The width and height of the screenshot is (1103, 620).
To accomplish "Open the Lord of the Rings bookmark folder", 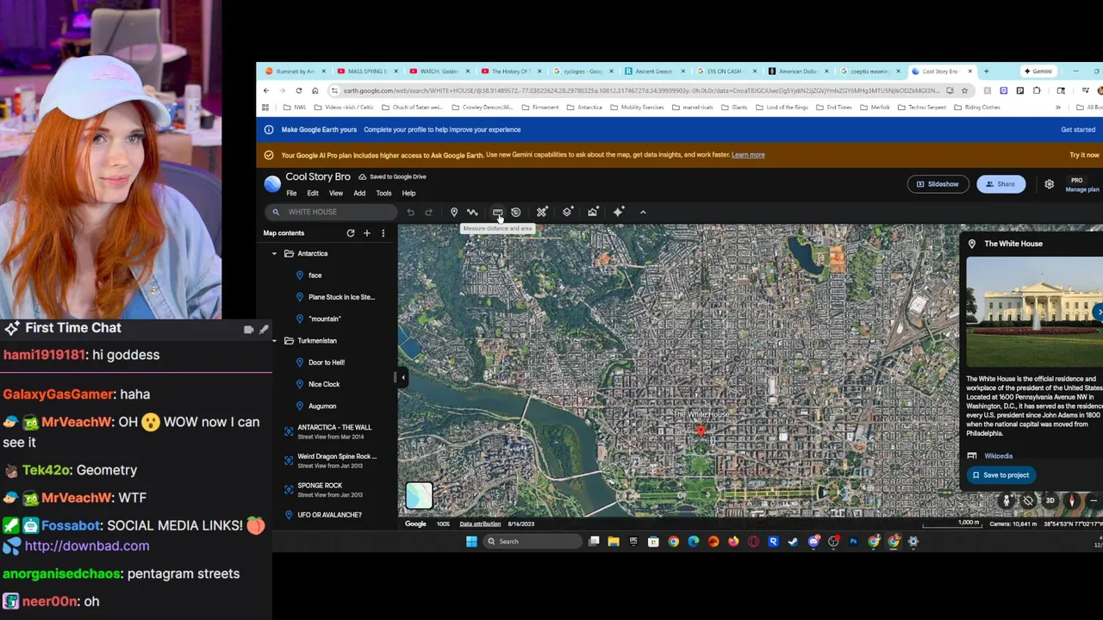I will [x=785, y=108].
